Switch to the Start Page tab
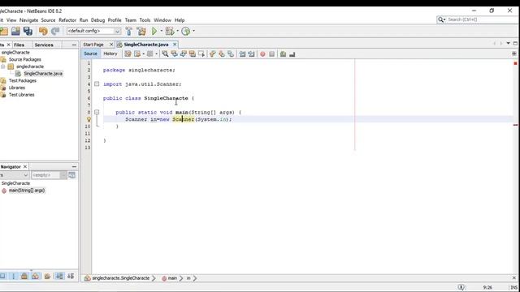 pos(93,45)
